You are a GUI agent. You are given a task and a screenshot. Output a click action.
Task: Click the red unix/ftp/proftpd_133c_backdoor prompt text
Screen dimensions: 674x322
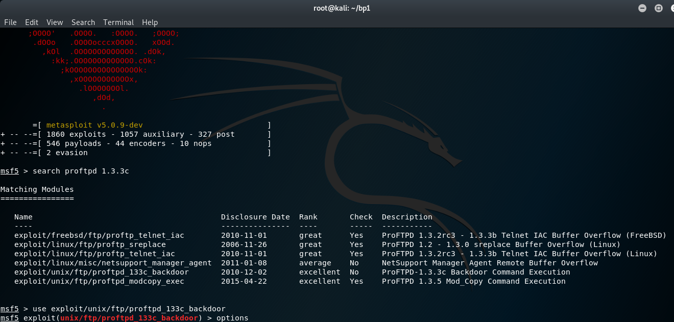click(129, 318)
